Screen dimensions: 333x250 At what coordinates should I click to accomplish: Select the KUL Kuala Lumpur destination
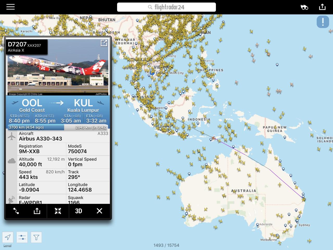coord(83,105)
